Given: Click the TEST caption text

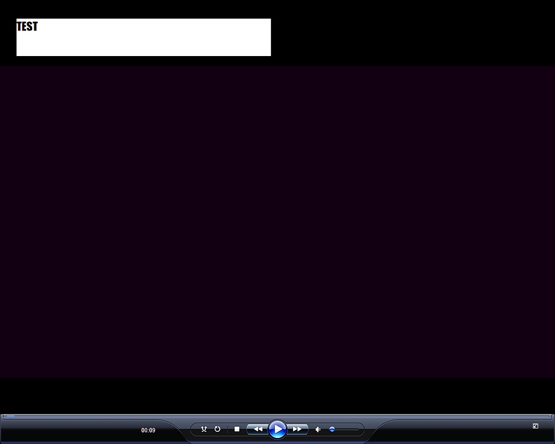Looking at the screenshot, I should [27, 26].
